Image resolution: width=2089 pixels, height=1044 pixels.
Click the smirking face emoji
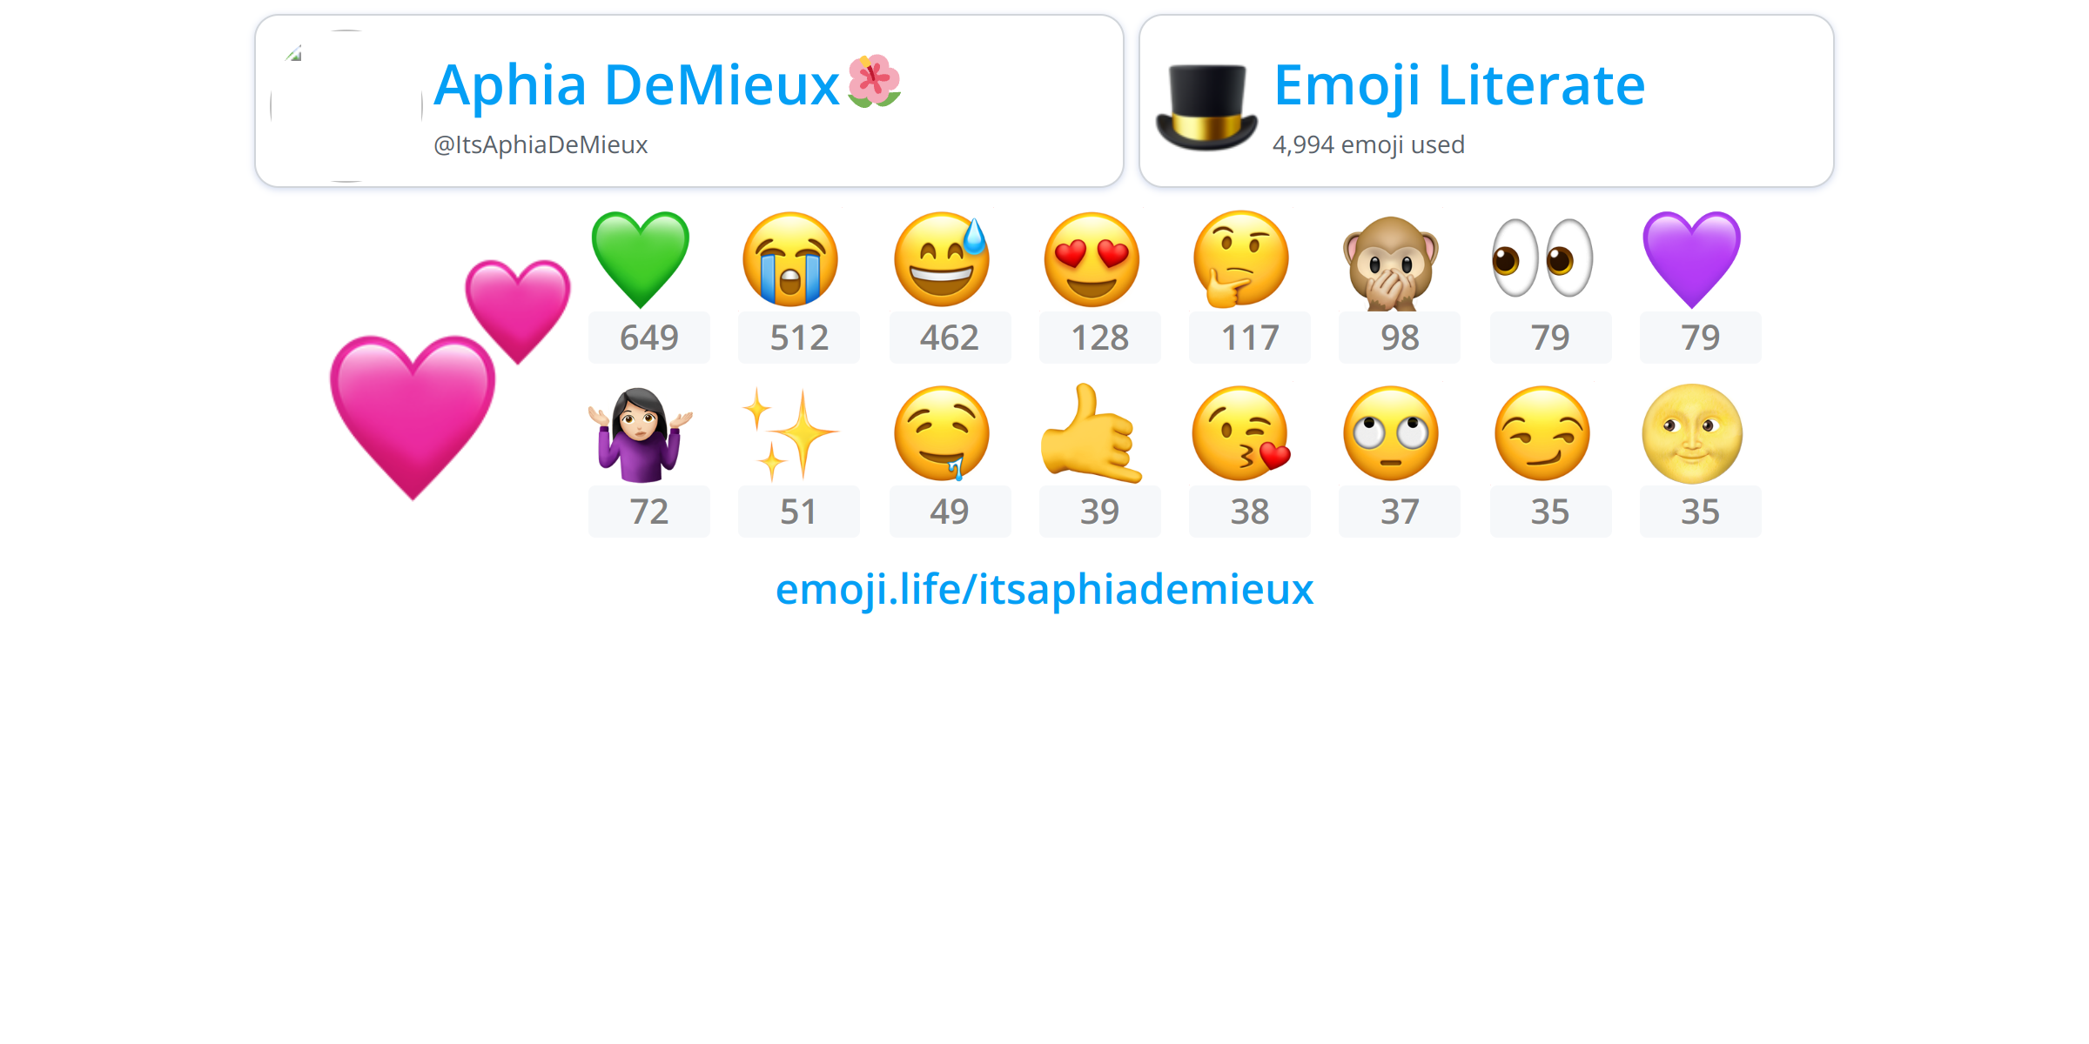click(1542, 433)
